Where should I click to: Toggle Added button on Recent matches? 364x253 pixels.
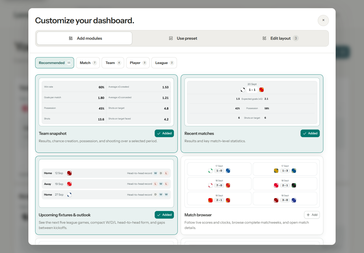click(310, 133)
